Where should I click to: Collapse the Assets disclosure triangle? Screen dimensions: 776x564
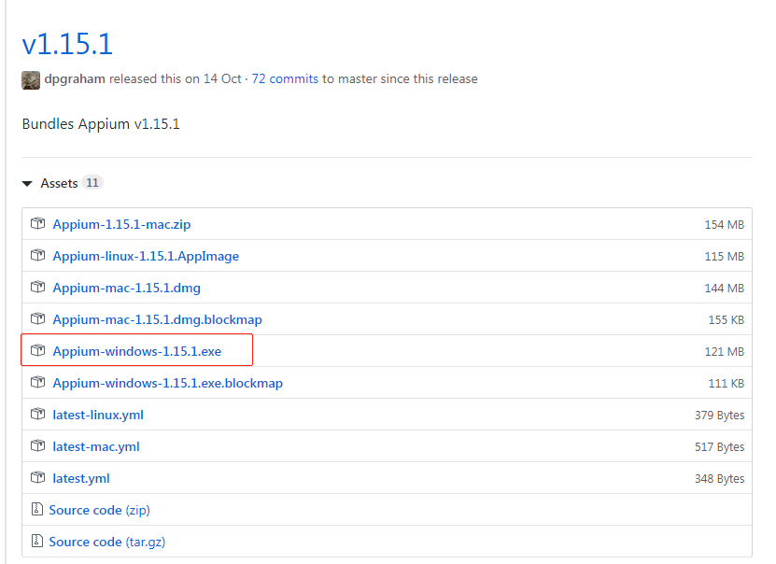[x=27, y=184]
